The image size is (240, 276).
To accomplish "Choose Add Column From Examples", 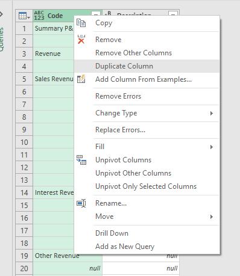I will point(147,79).
